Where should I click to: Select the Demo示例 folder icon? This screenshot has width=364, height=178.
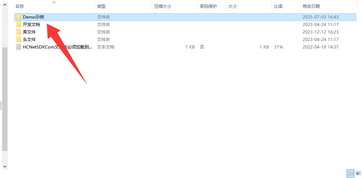pos(19,17)
